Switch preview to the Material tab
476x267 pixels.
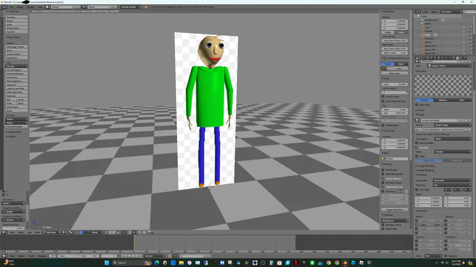point(443,100)
